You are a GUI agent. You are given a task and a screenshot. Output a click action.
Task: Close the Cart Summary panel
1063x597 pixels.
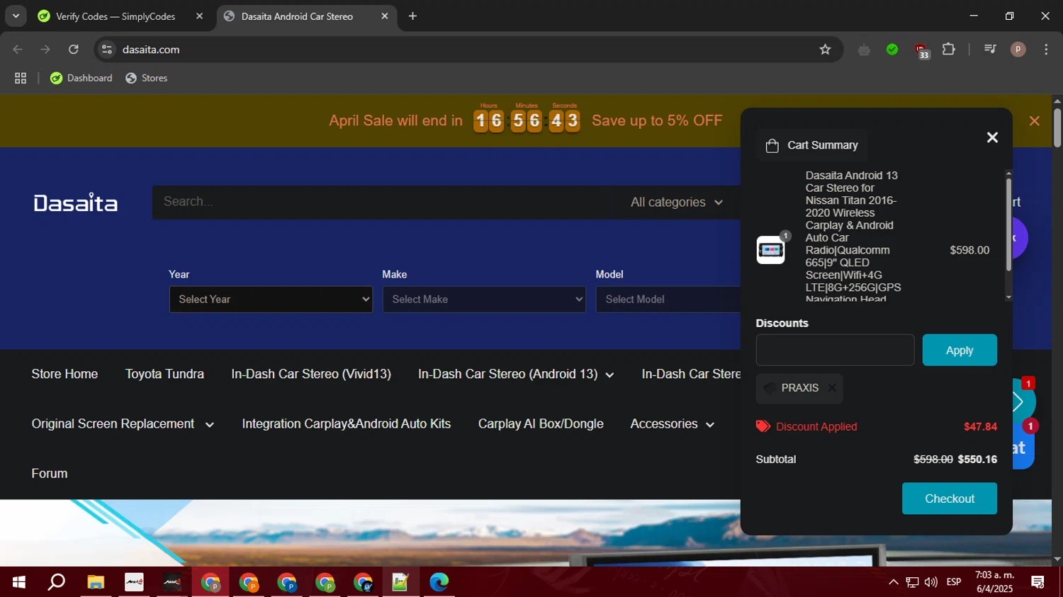coord(992,137)
